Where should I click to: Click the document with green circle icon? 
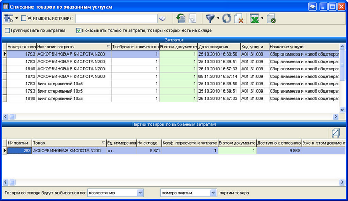coord(271,19)
